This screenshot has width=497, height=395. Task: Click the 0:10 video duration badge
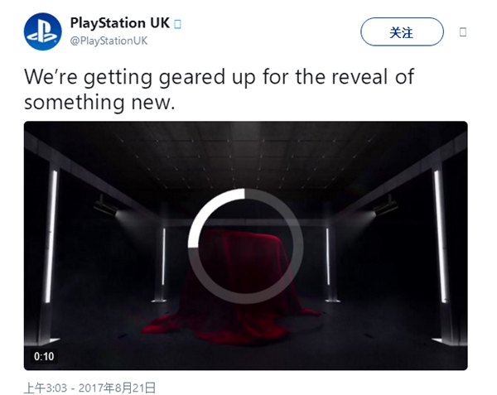pyautogui.click(x=44, y=356)
